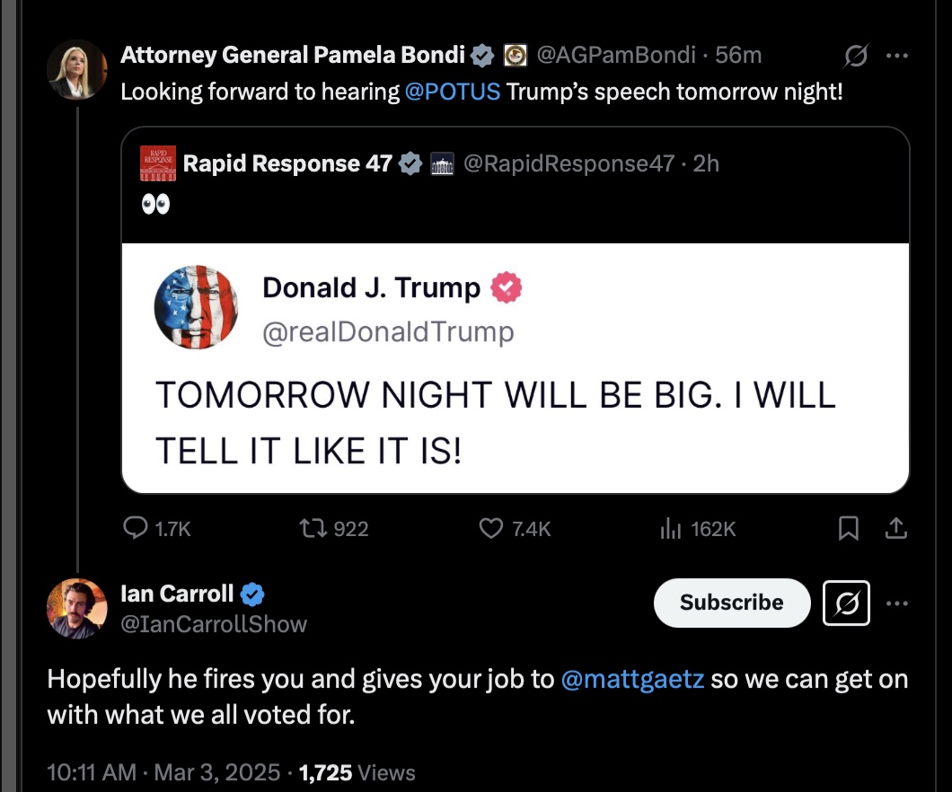Open more options on Pamela Bondi's post
The image size is (952, 792).
896,56
